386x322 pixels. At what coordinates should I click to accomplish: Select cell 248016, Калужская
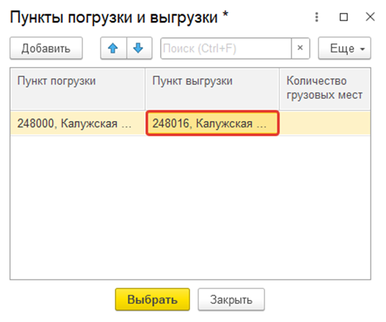point(212,123)
